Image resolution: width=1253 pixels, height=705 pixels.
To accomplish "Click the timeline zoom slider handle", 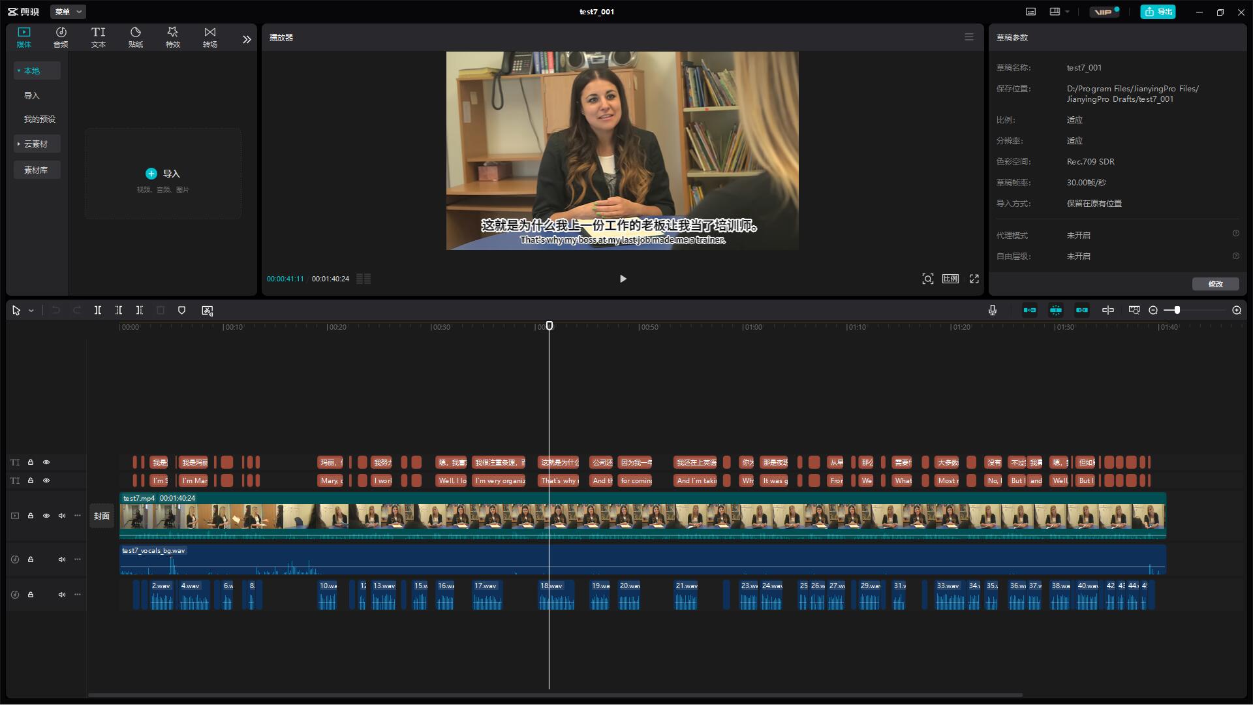I will pos(1177,311).
